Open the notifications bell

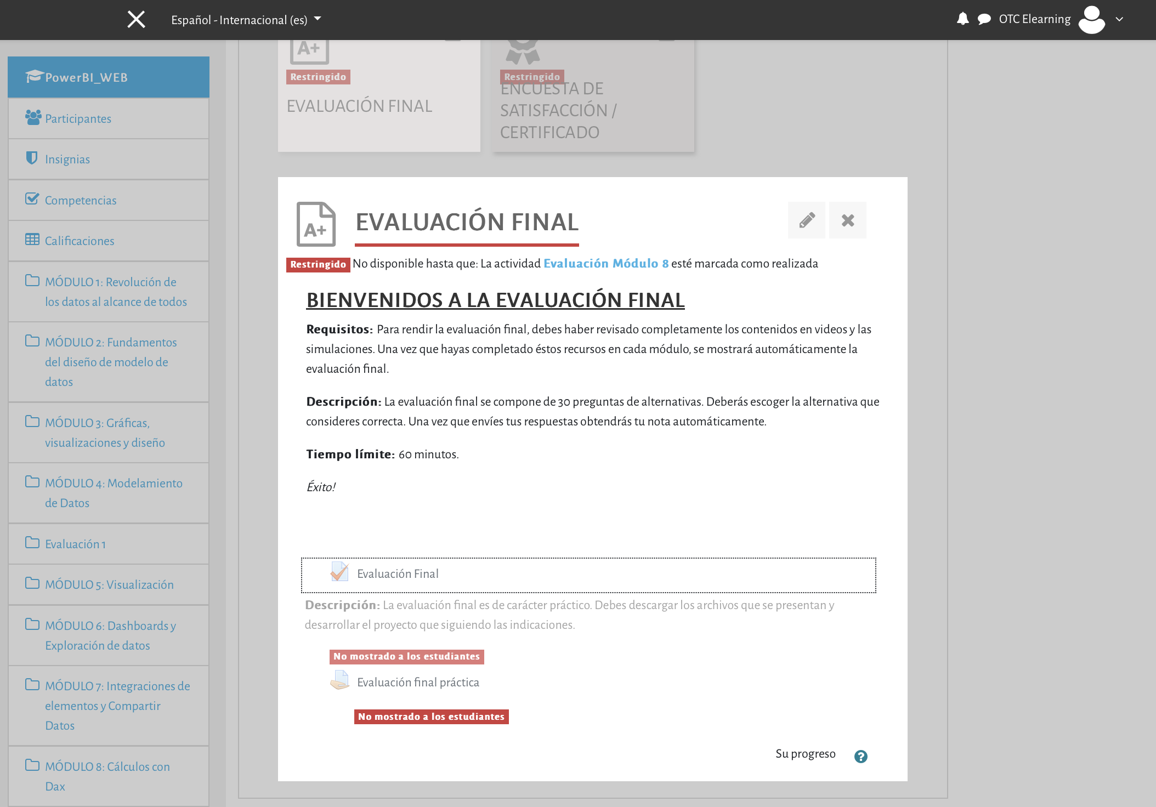pos(962,19)
